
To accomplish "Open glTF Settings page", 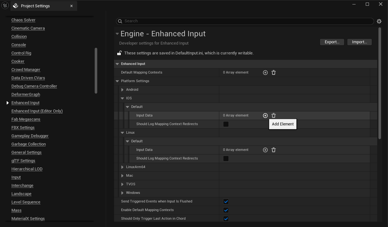I will (23, 160).
